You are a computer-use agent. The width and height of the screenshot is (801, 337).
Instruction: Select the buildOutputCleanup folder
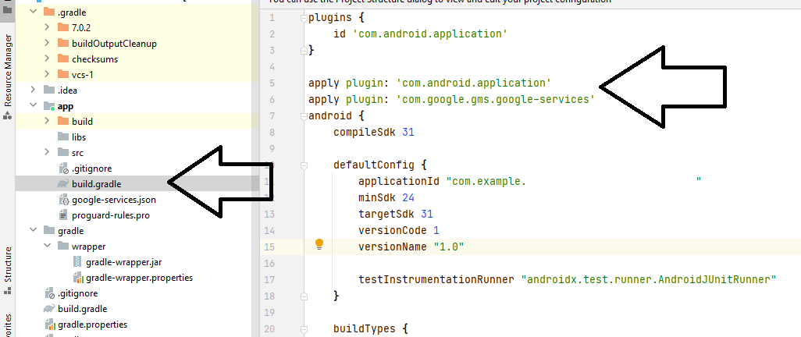[x=107, y=44]
